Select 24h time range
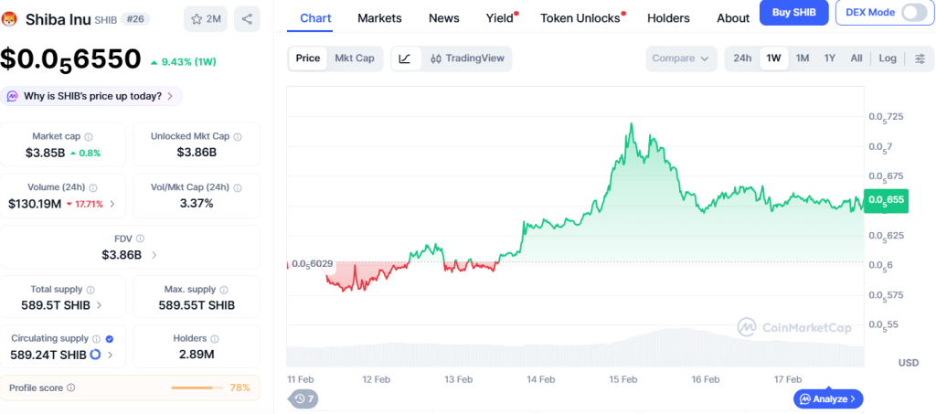Screen dimensions: 936x414 [742, 58]
